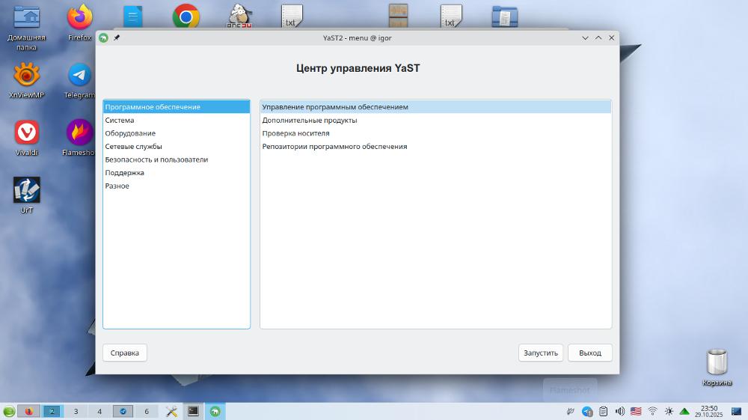Open the brown image thumbnail on desktop
This screenshot has width=748, height=420.
(398, 15)
